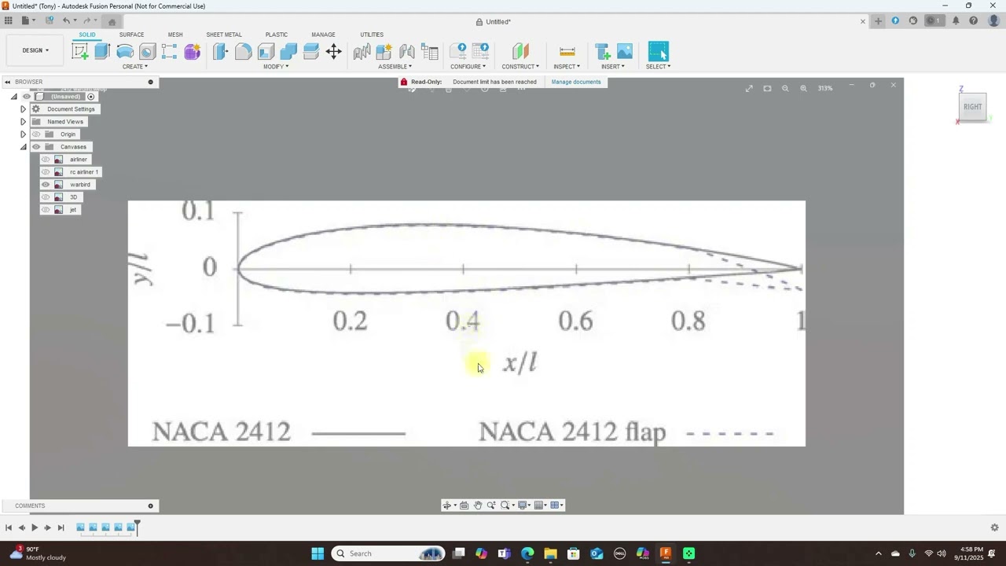Expand the Document Settings node
Image resolution: width=1006 pixels, height=566 pixels.
[23, 109]
